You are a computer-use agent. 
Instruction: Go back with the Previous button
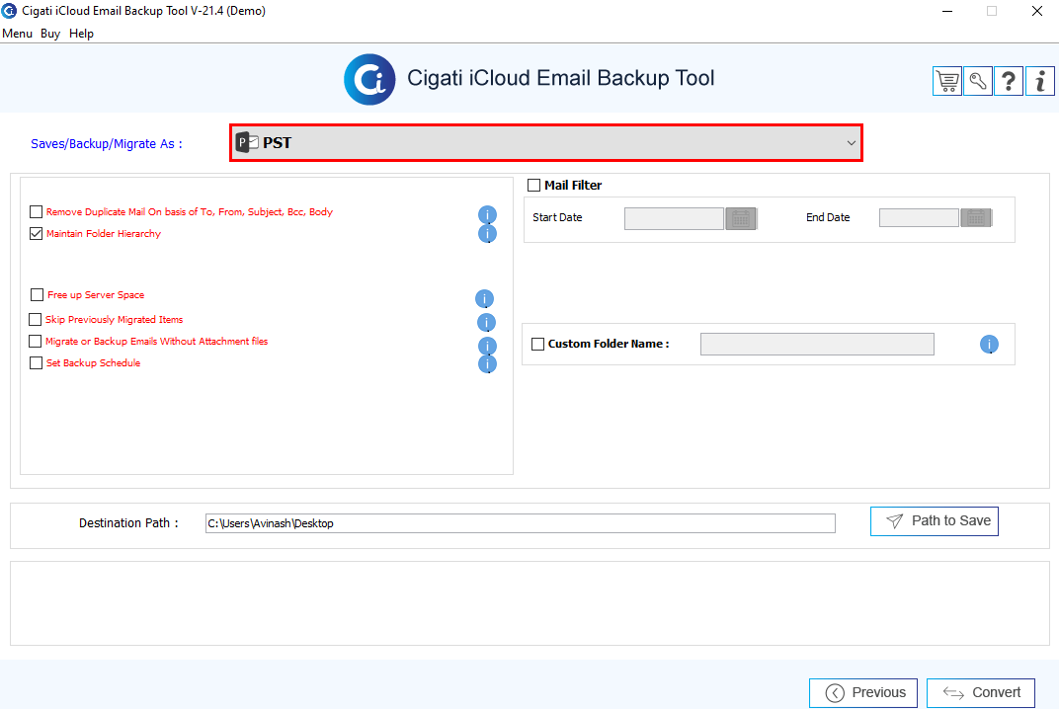(863, 693)
